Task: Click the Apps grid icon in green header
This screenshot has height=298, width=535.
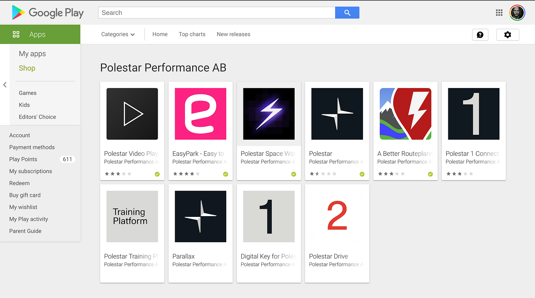Action: (16, 34)
